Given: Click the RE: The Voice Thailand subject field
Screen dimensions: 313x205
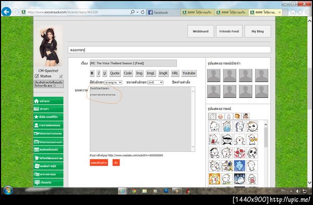Looking at the screenshot, I should 133,63.
